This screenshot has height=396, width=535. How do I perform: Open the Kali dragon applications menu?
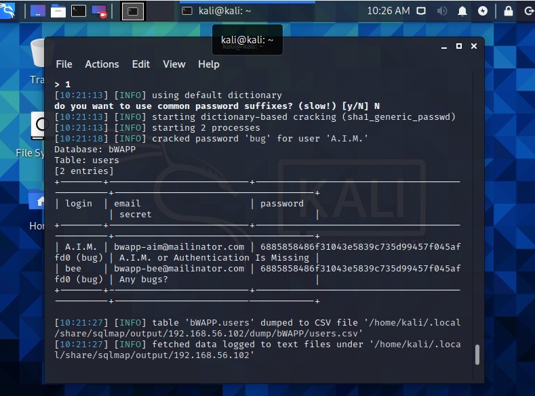point(7,11)
